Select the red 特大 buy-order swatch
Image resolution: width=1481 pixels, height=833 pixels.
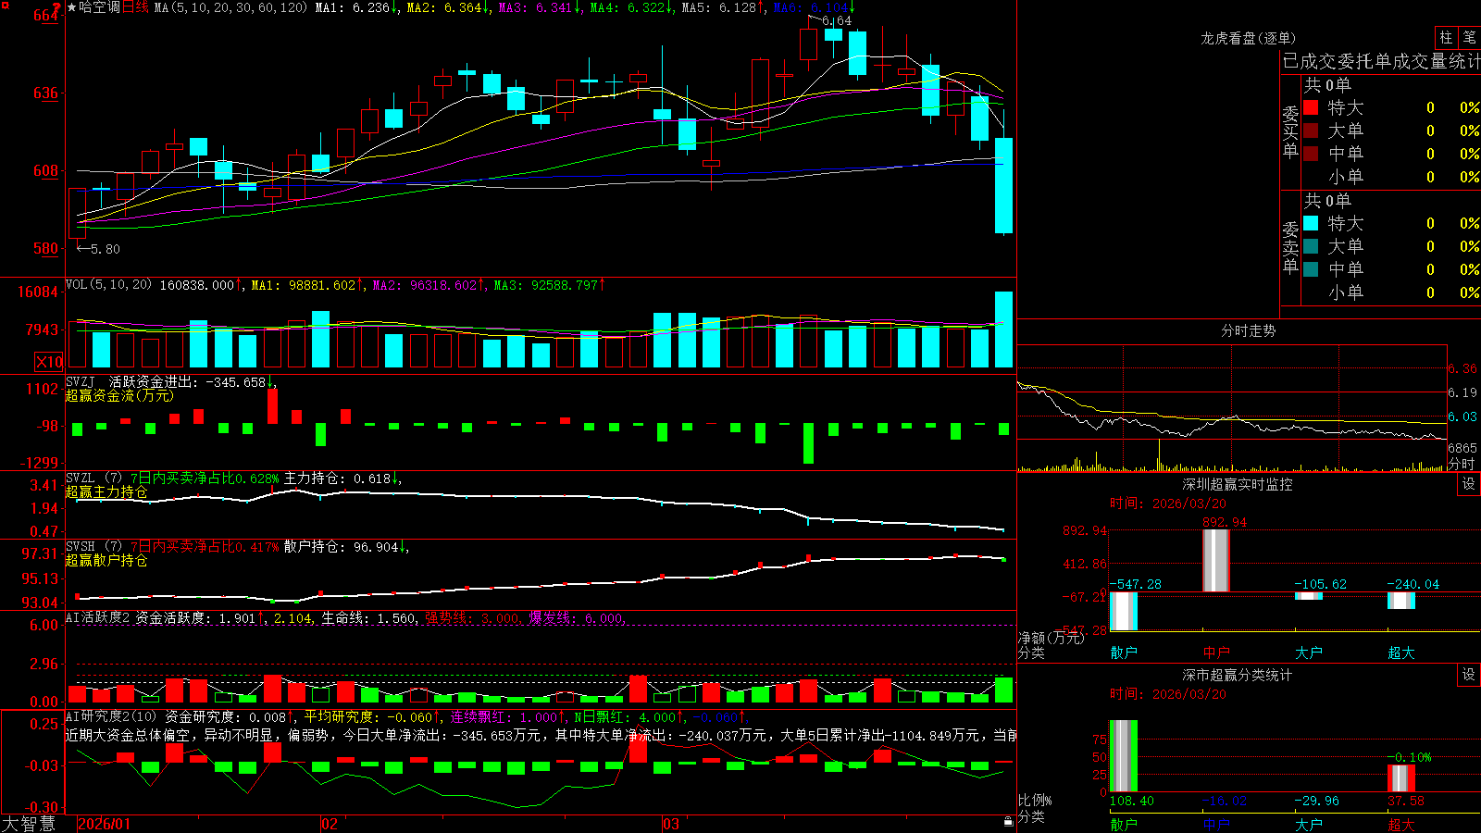pos(1311,107)
